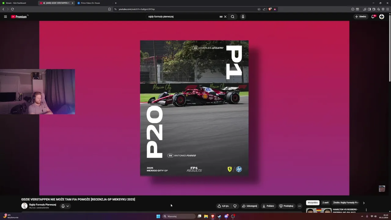Open the browser extensions puzzle icon
Viewport: 391px width, 220px height.
click(353, 9)
